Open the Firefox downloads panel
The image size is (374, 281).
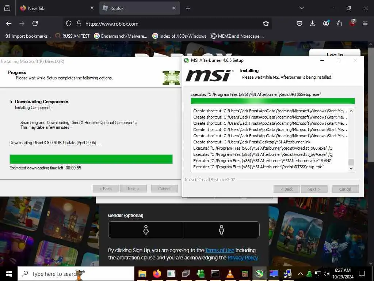tap(313, 23)
